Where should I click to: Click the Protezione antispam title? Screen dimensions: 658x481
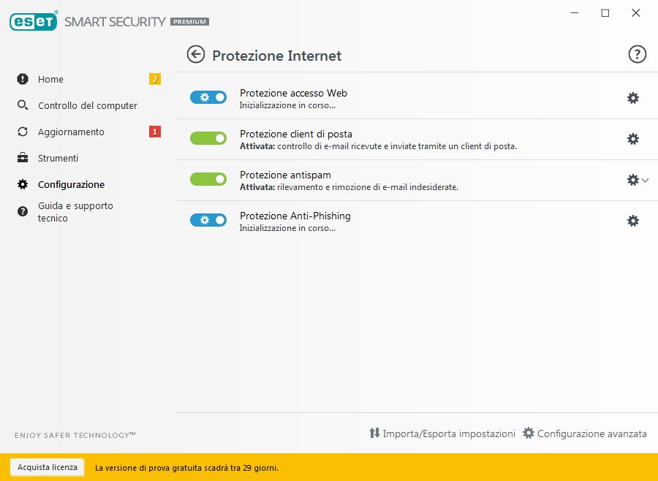285,175
